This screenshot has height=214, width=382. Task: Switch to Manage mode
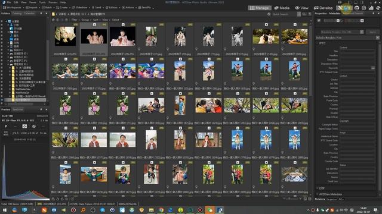pos(259,8)
